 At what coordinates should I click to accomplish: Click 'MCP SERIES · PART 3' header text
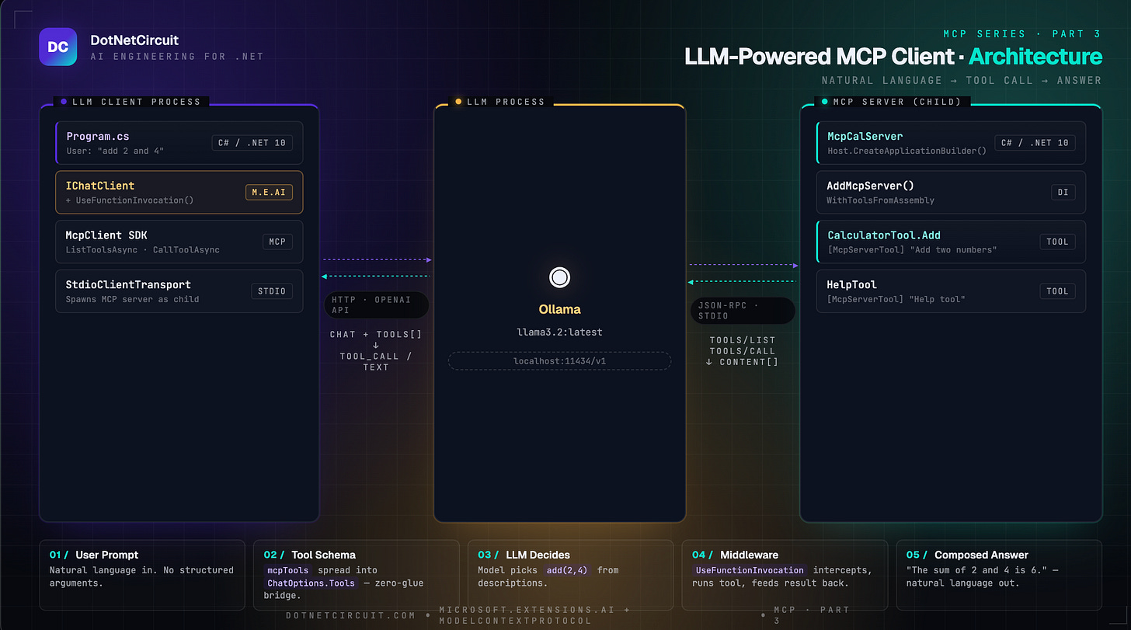[1022, 35]
